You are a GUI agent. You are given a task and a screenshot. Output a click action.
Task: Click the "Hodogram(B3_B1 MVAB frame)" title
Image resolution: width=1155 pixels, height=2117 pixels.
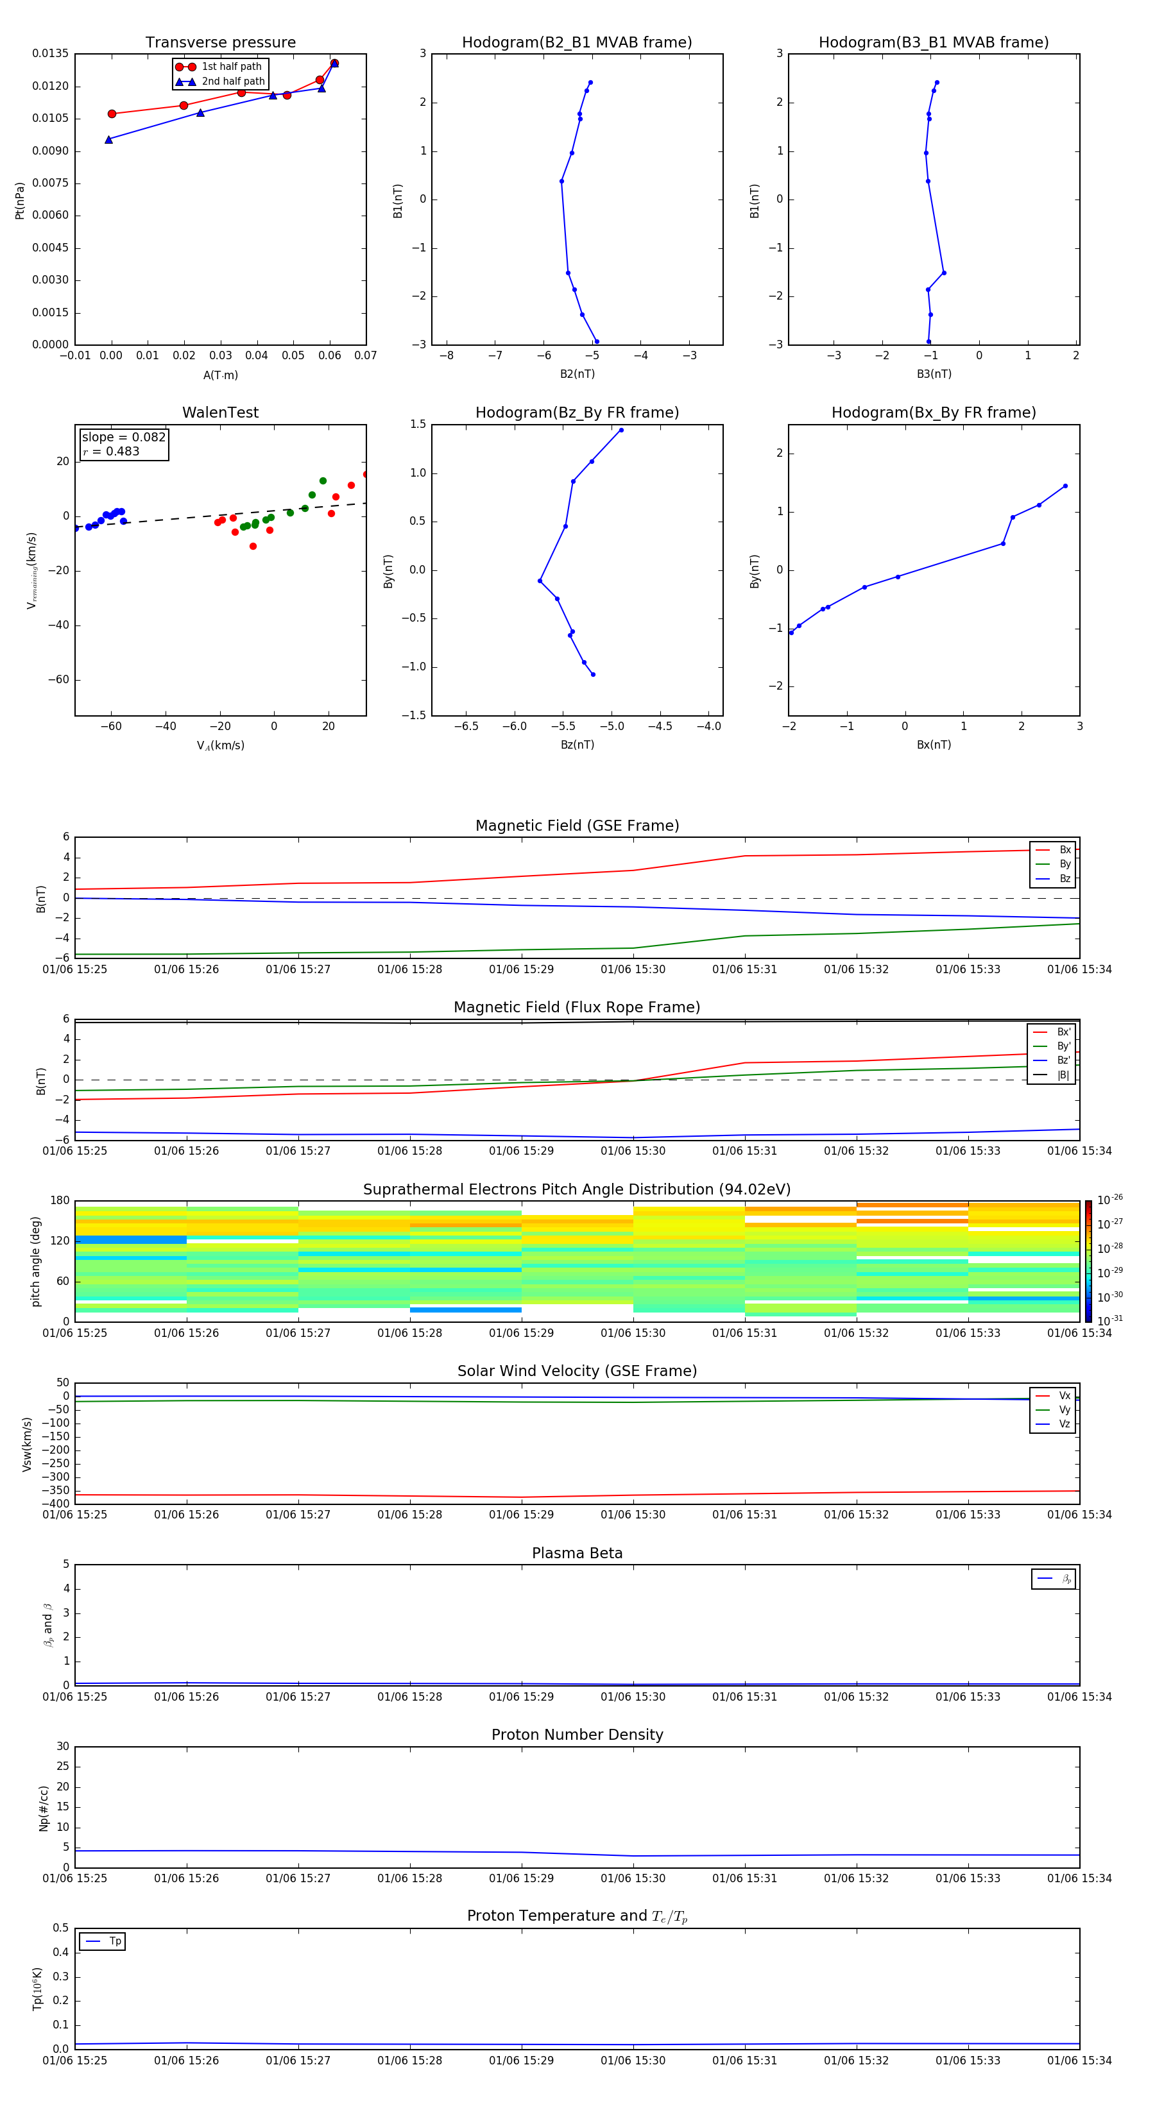pyautogui.click(x=934, y=43)
